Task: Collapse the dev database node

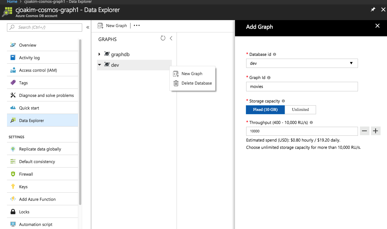Action: click(99, 65)
